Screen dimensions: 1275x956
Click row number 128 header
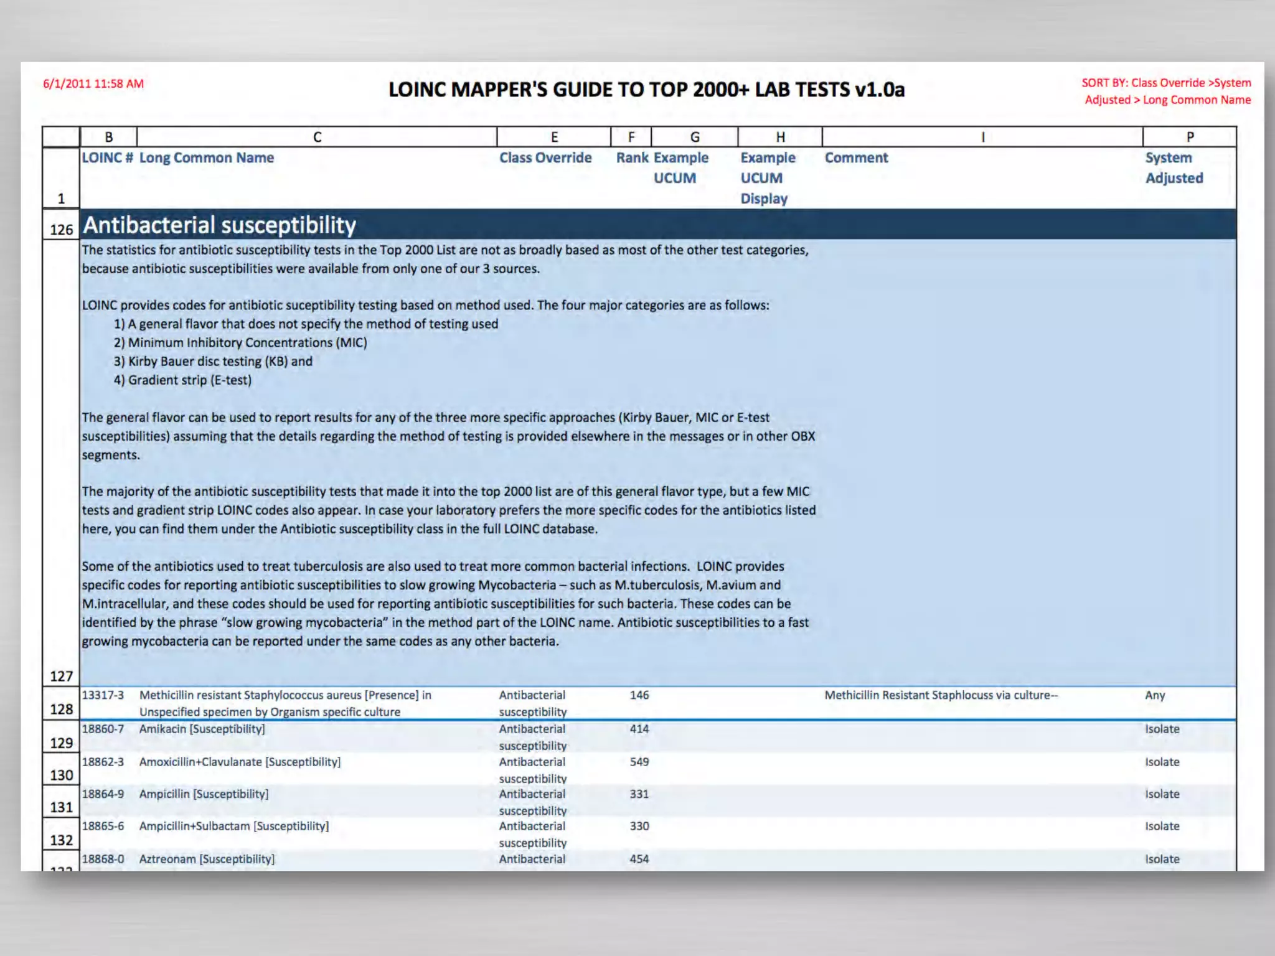(61, 709)
